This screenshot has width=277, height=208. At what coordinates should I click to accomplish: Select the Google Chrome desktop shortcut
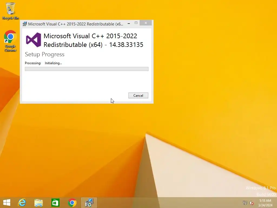click(11, 41)
